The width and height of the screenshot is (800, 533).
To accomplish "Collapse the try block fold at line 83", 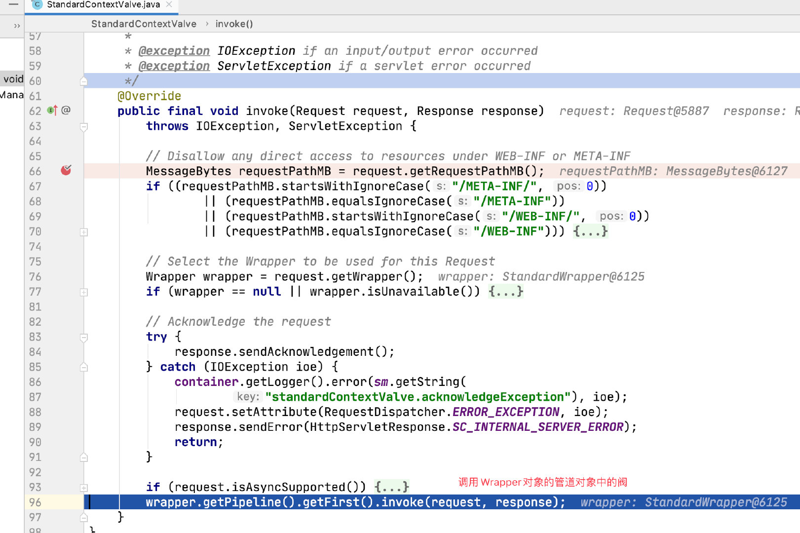I will pos(84,338).
